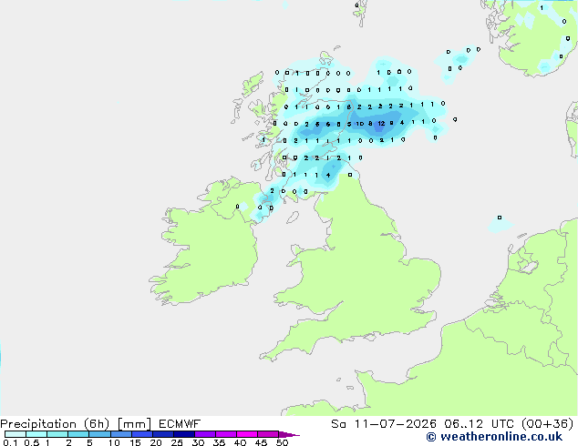
Task: Click the "[mm]" unit label
Action: click(x=134, y=424)
